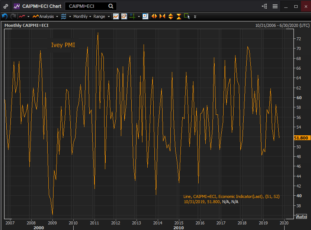Click the CAIPMI=ECI search input field
Image resolution: width=311 pixels, height=230 pixels.
(87, 6)
